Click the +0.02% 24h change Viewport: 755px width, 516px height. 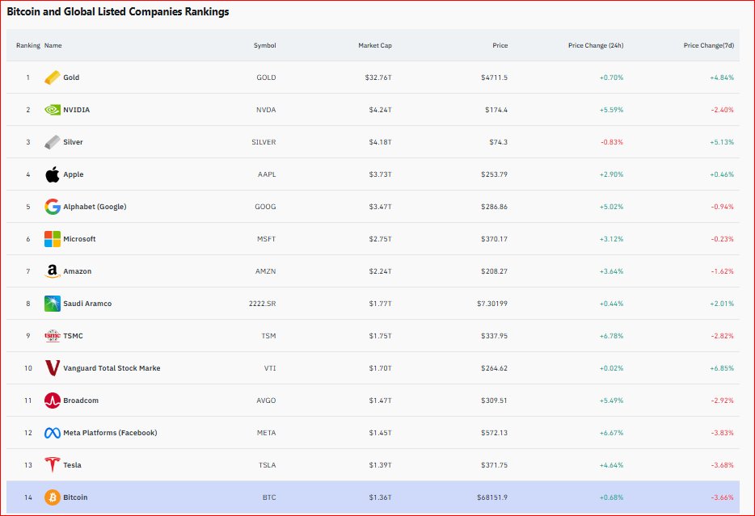[x=611, y=368]
